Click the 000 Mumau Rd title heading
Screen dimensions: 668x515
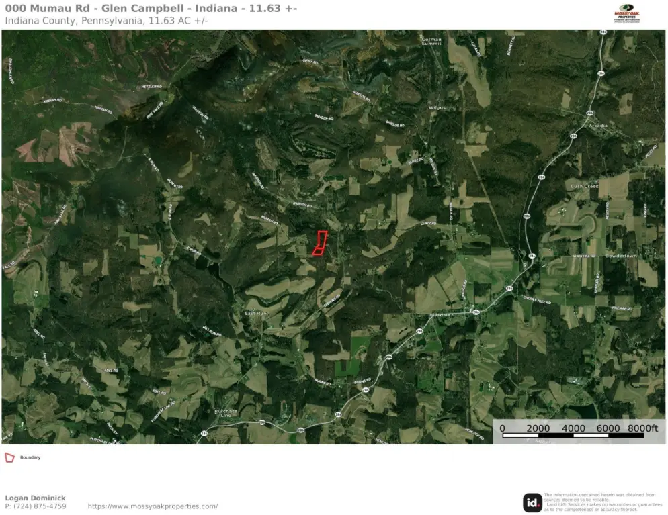[x=151, y=9]
